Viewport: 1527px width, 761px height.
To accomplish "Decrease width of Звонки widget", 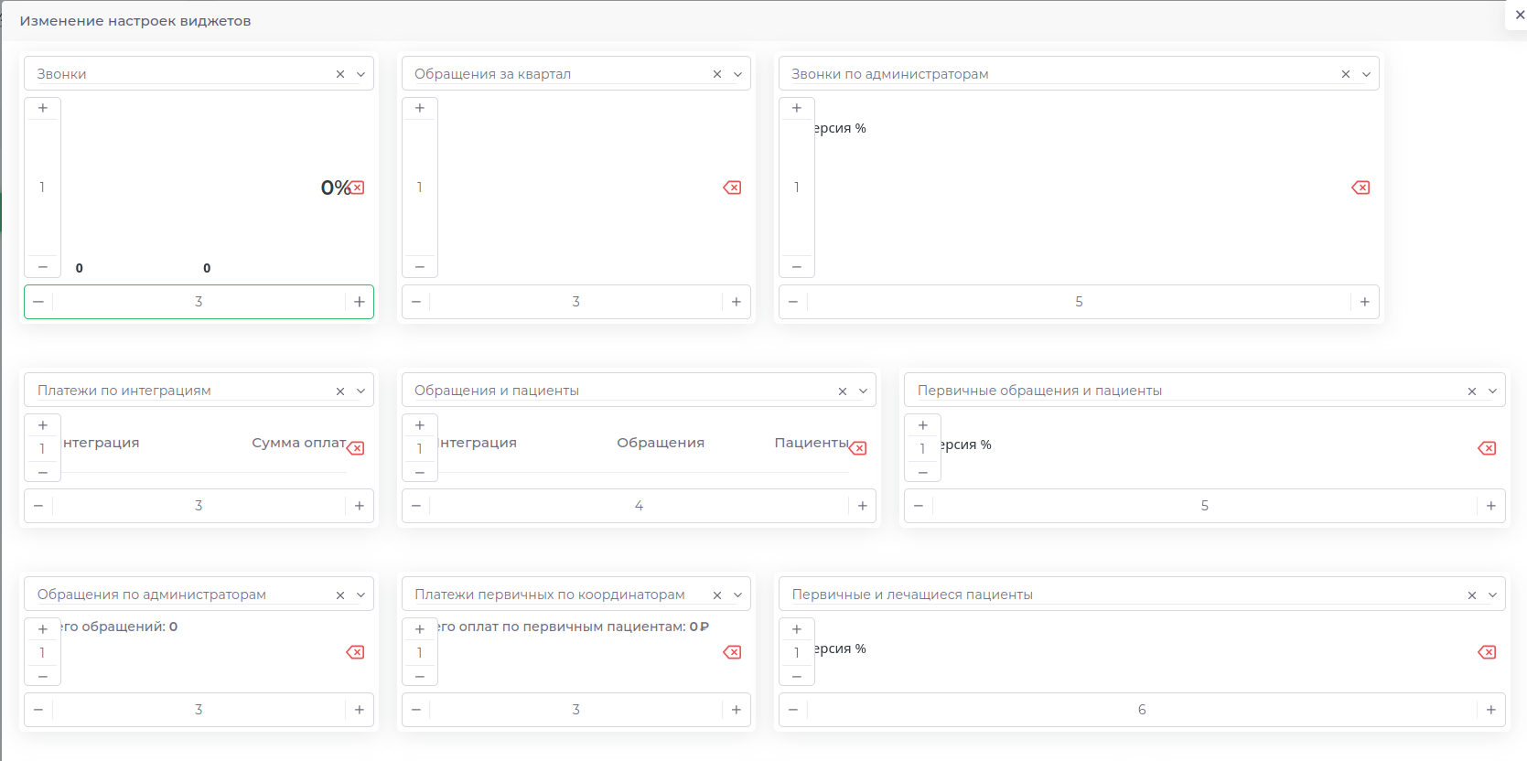I will pos(38,302).
